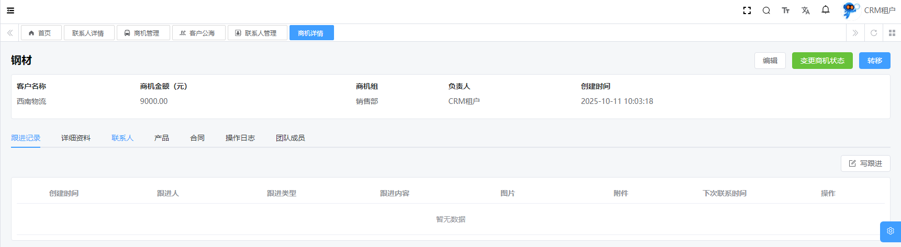
Task: Open notifications bell icon
Action: [x=826, y=10]
